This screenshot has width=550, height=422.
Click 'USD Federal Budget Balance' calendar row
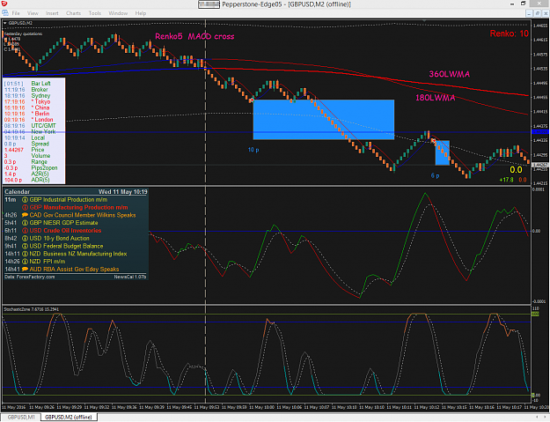[76, 246]
